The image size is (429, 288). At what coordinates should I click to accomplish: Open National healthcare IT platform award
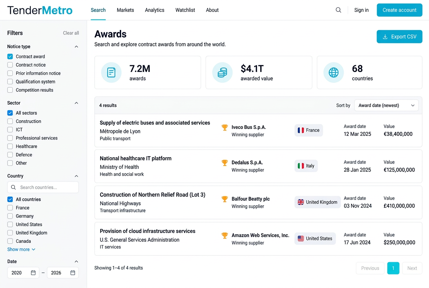coord(135,159)
